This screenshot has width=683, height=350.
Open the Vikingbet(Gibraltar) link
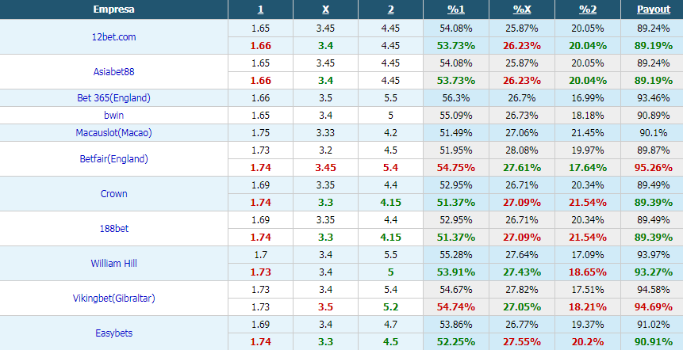113,298
